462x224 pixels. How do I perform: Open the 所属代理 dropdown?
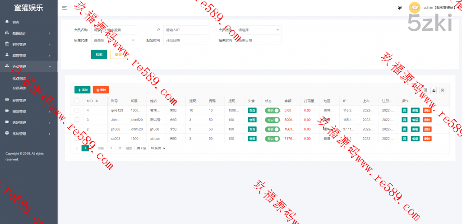click(x=114, y=40)
